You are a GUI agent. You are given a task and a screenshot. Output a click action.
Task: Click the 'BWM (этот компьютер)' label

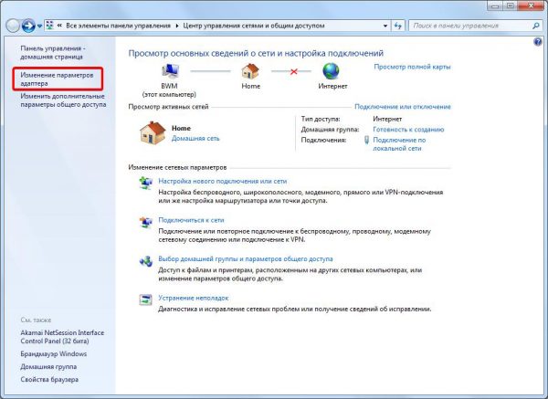(169, 90)
